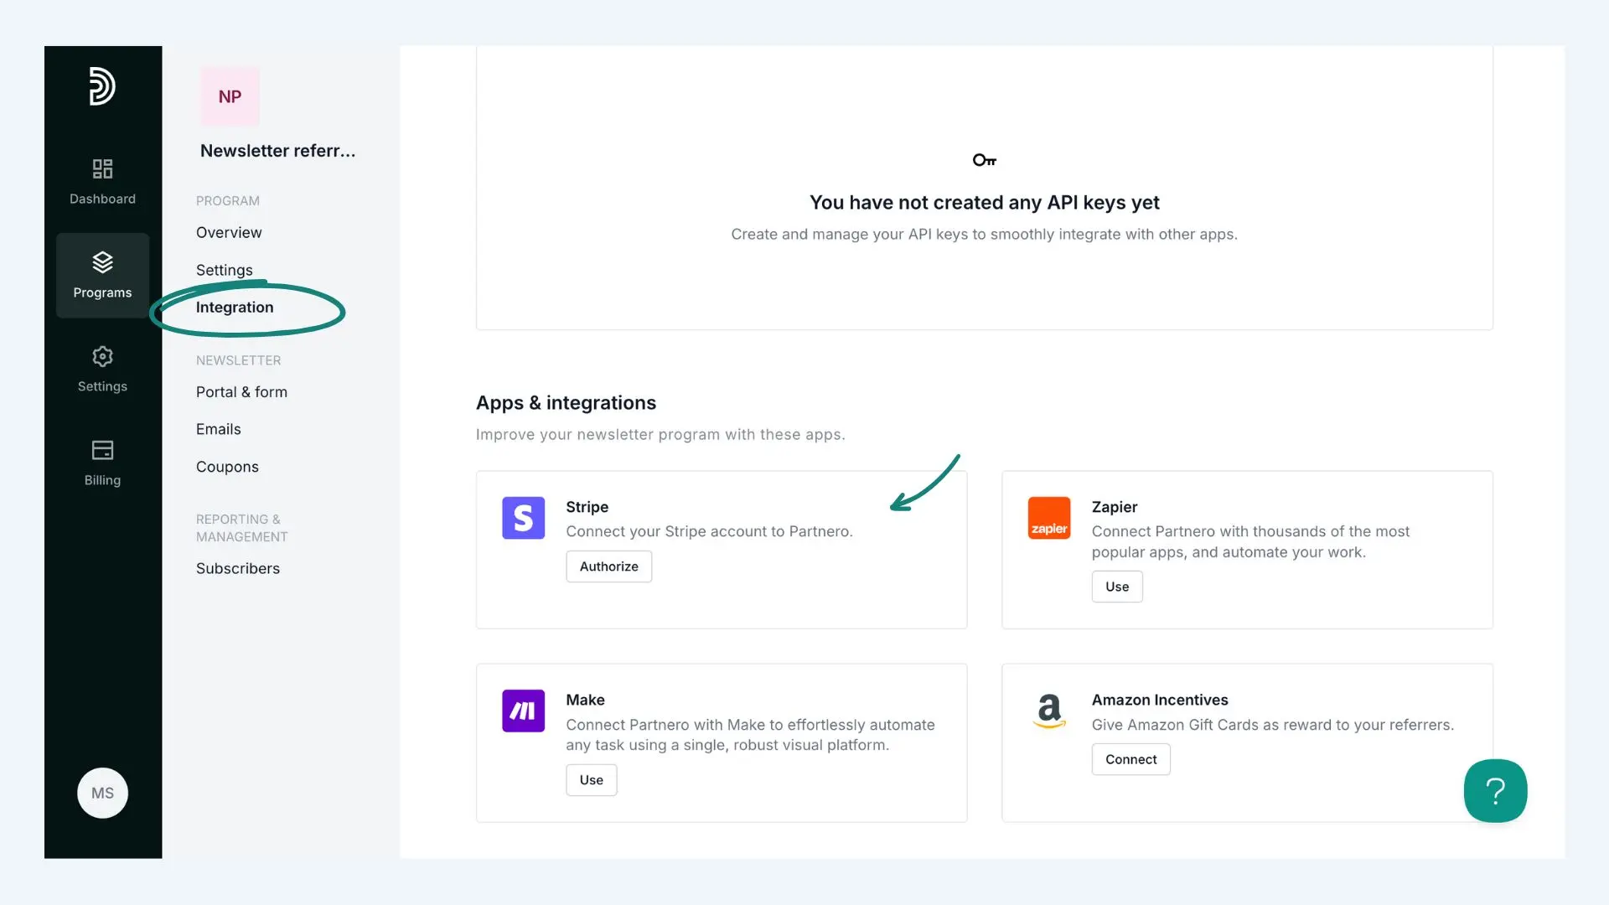The height and width of the screenshot is (905, 1609).
Task: Authorize the Stripe integration
Action: 608,566
